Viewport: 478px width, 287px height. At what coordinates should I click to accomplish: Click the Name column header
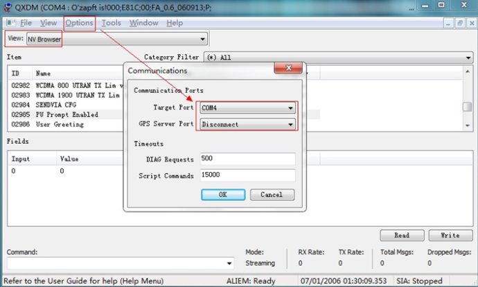(78, 73)
